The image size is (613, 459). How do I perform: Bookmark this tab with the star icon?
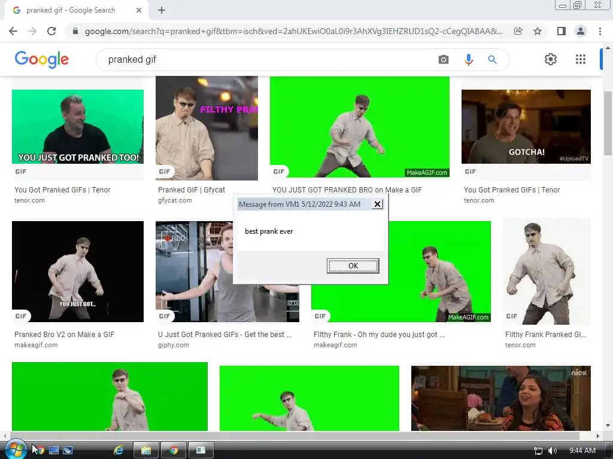pyautogui.click(x=538, y=31)
